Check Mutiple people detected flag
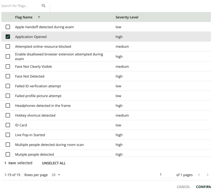 [x=8, y=154]
